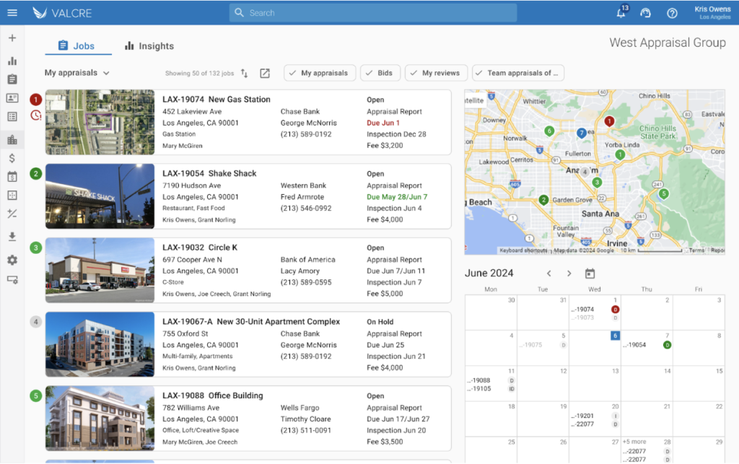
Task: Expand the My appraisals dropdown
Action: pos(76,73)
